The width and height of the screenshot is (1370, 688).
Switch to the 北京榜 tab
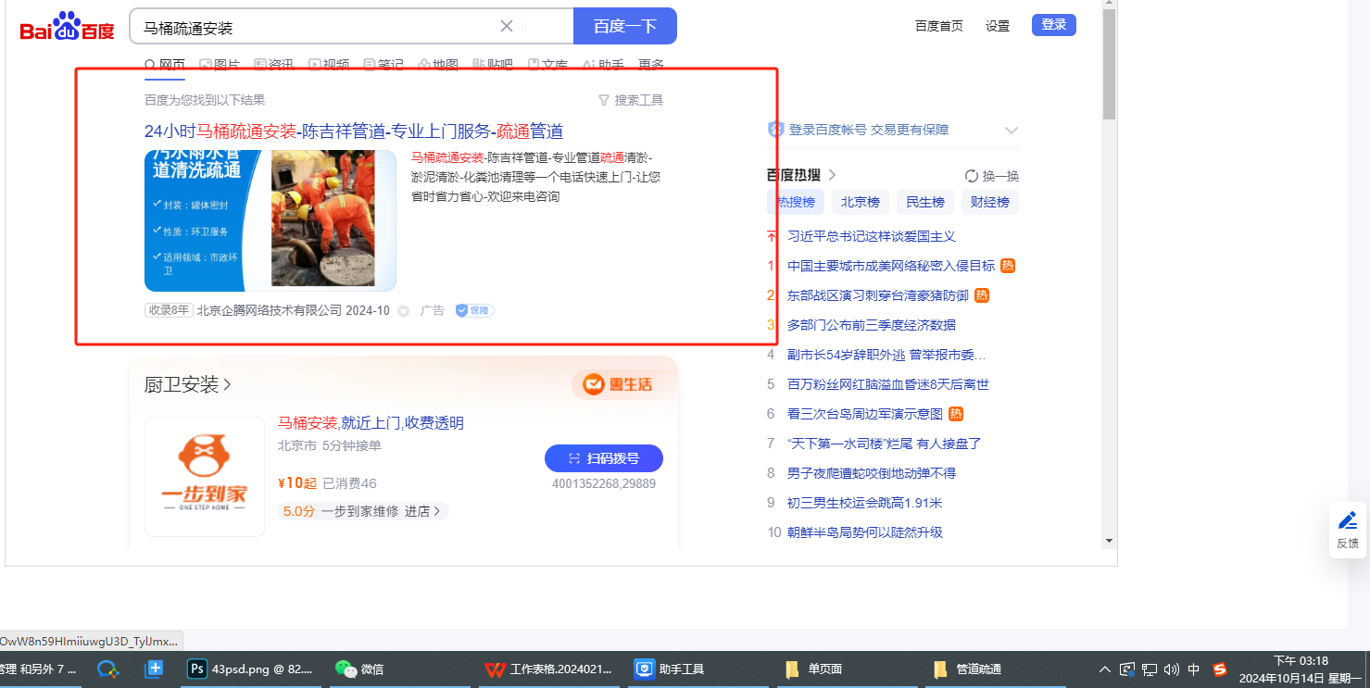[861, 202]
